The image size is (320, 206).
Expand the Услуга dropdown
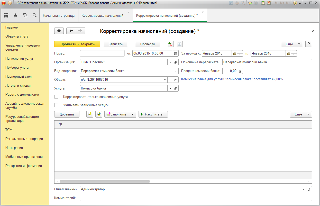[170, 88]
